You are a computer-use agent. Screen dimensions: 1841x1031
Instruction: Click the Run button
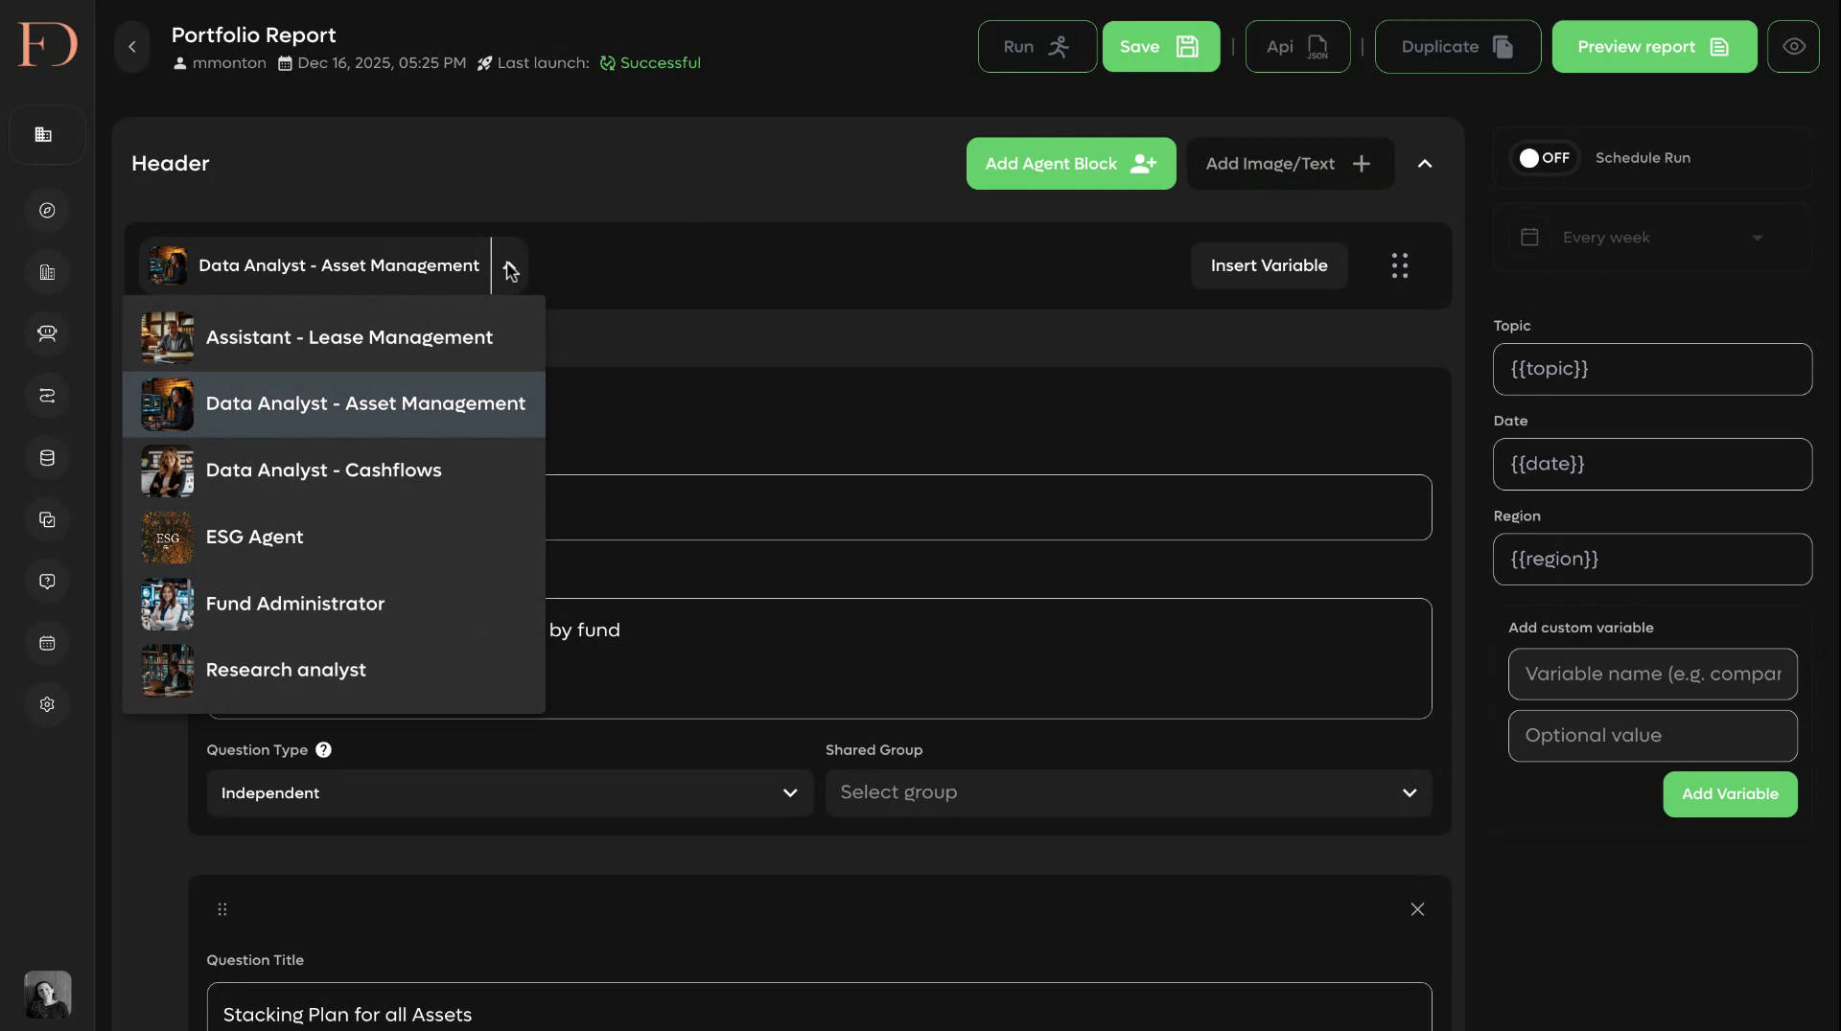[1037, 47]
